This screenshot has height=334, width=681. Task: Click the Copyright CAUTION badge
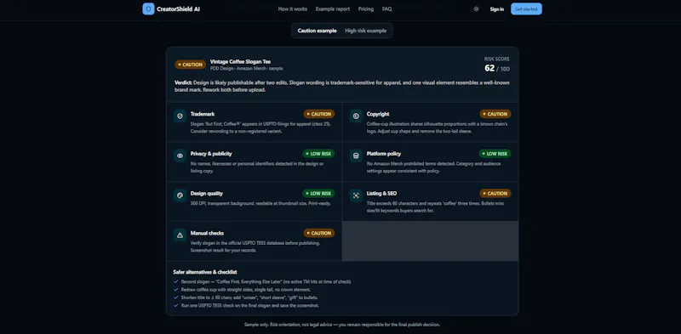(495, 114)
